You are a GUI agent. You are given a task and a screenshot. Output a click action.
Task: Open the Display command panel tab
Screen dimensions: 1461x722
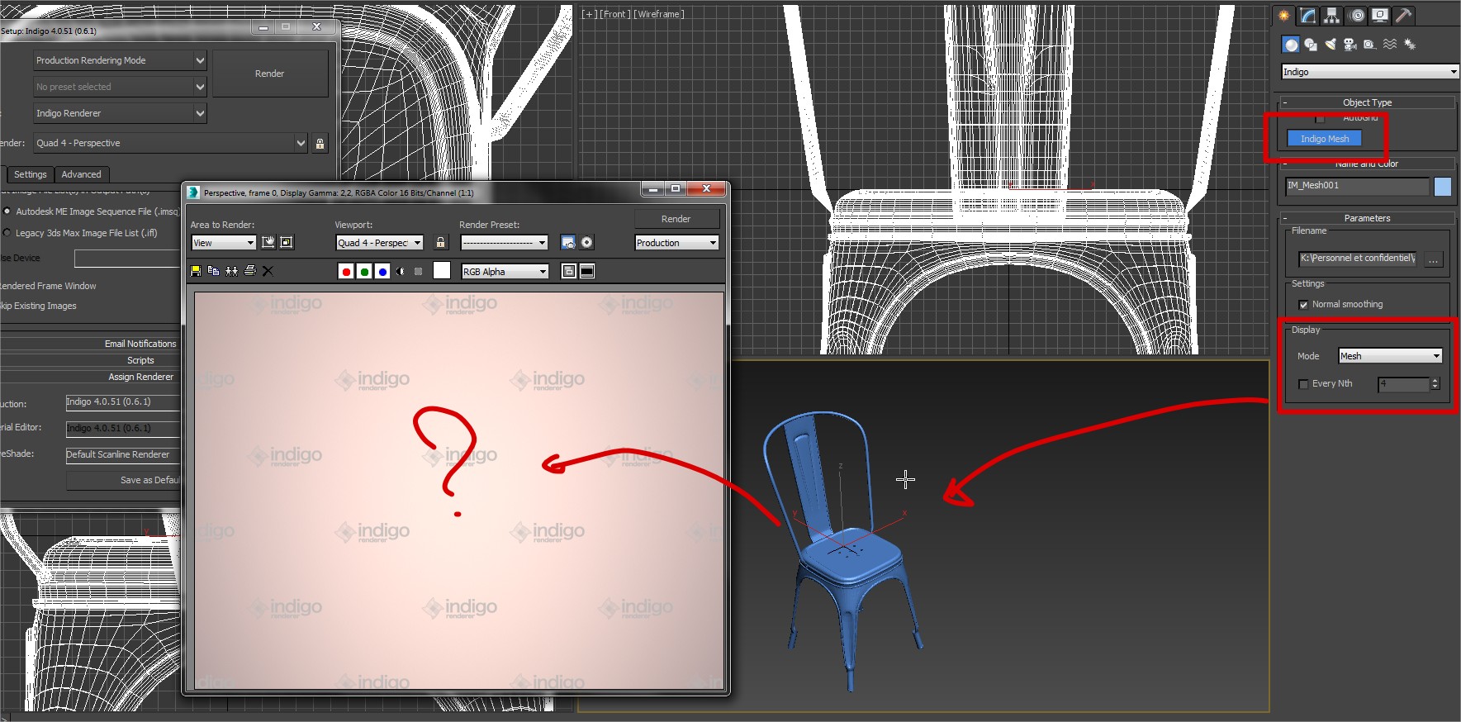coord(1379,16)
